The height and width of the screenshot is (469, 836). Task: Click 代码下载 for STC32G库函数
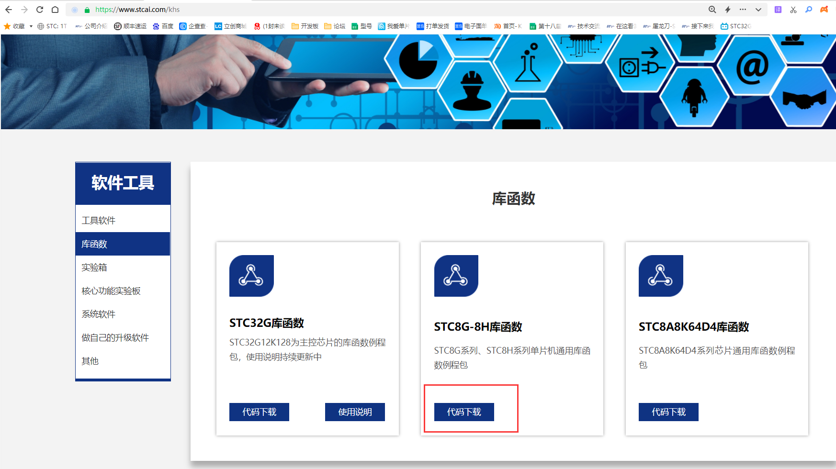point(259,412)
